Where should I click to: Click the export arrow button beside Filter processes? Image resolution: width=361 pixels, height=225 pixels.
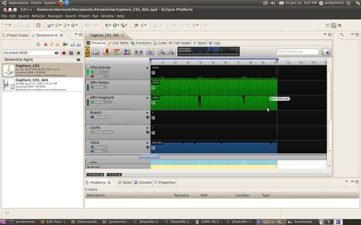coord(326,52)
